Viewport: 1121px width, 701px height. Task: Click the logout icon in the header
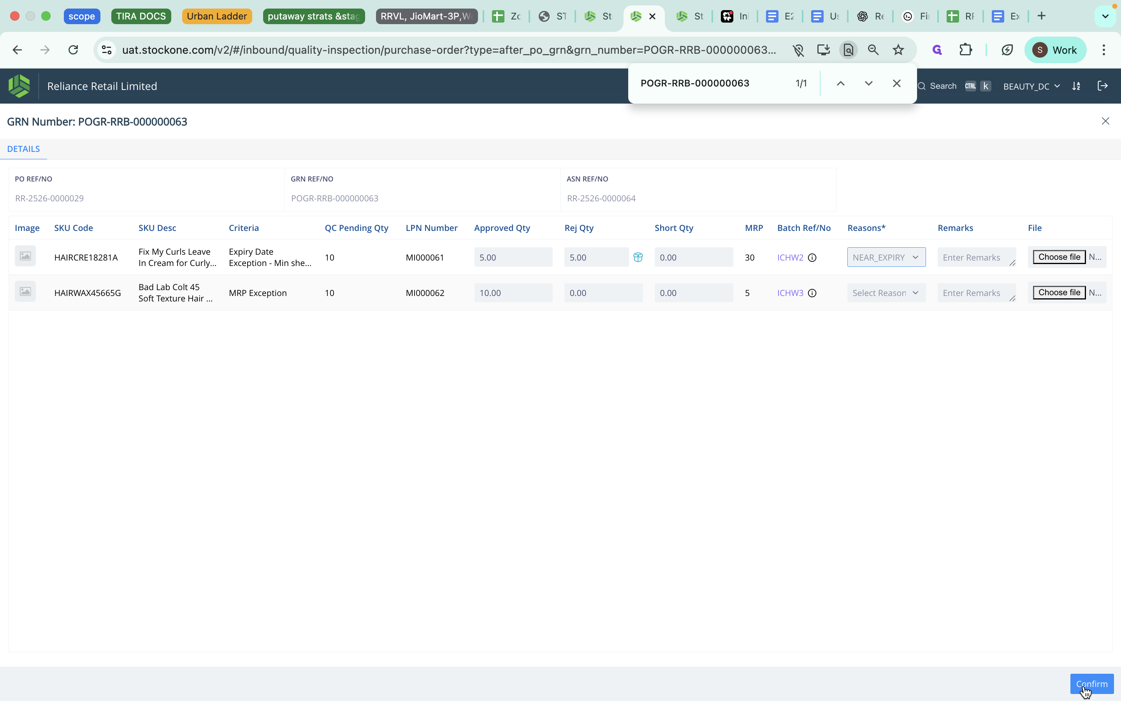pos(1102,86)
